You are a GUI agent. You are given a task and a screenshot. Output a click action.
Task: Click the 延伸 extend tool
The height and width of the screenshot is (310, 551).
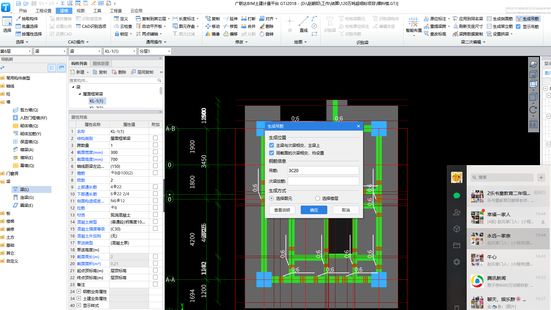(x=230, y=19)
